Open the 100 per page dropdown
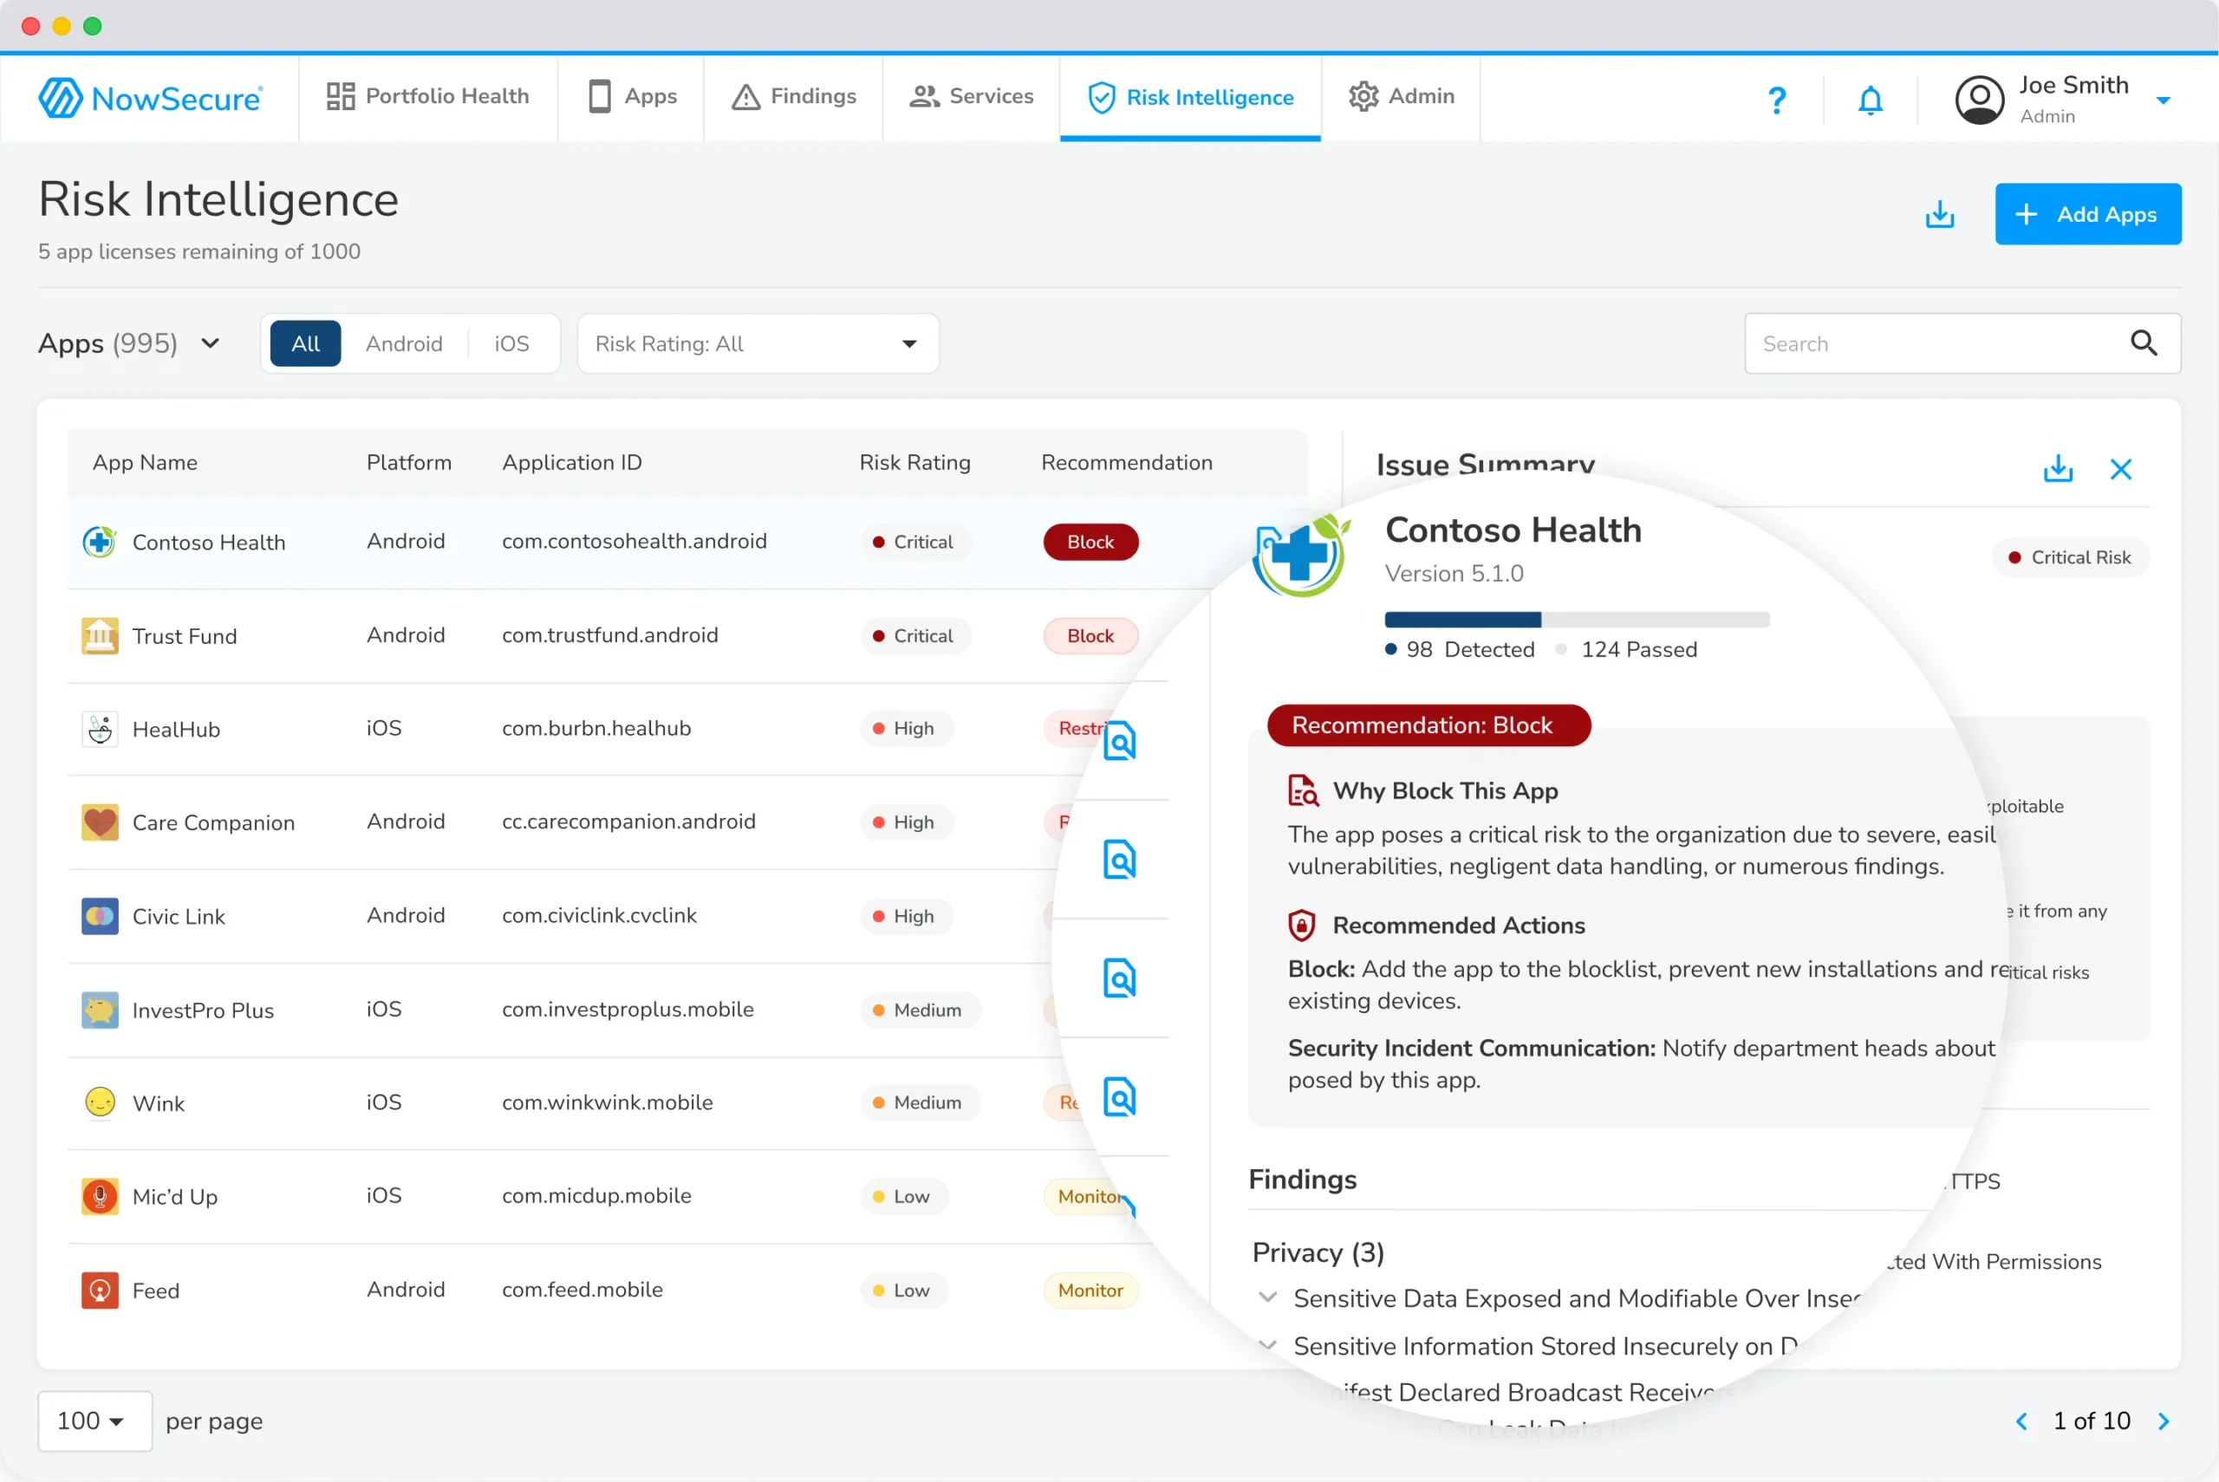2219x1482 pixels. [94, 1420]
